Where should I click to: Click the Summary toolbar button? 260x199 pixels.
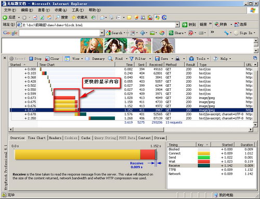point(95,59)
